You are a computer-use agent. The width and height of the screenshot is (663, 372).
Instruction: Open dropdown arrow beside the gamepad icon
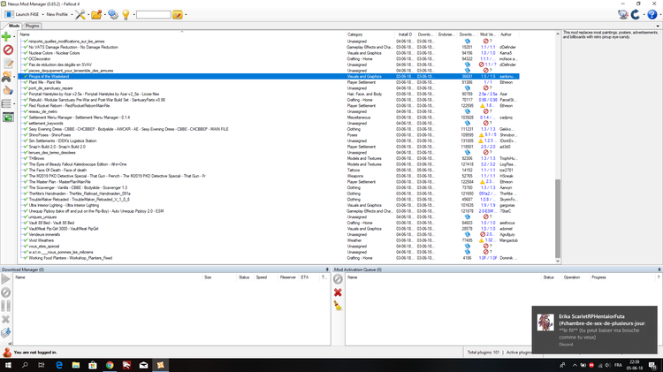(x=14, y=77)
